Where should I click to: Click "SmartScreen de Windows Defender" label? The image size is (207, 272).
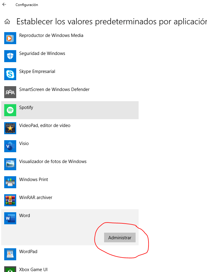[54, 89]
